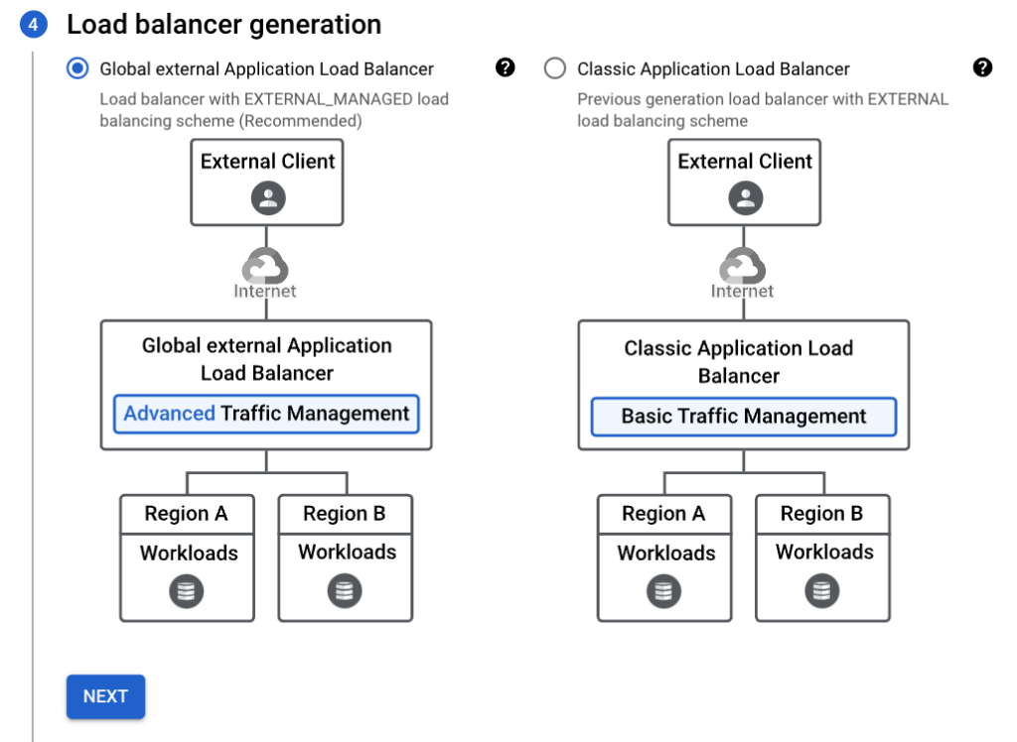Click the EXTERNAL_MANAGED scheme description text
The height and width of the screenshot is (742, 1017).
274,109
